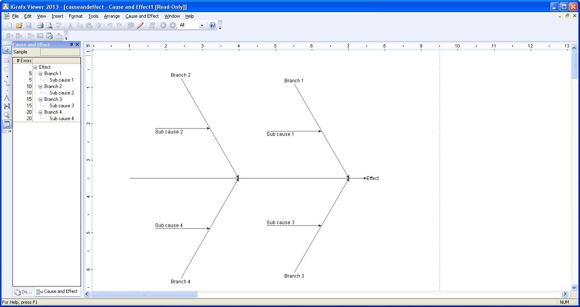
Task: Click the horizontal scrollbar thumb
Action: (144, 294)
